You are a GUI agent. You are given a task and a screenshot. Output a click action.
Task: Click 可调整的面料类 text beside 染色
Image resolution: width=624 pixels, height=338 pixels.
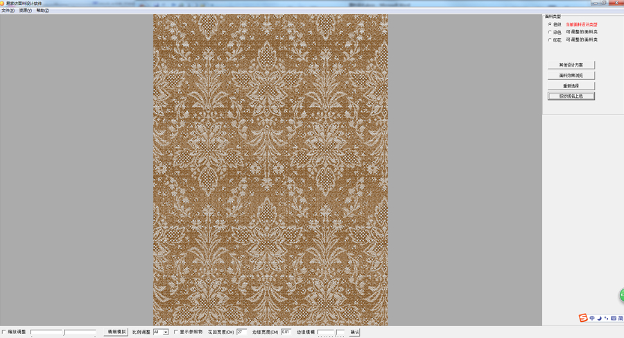click(582, 32)
